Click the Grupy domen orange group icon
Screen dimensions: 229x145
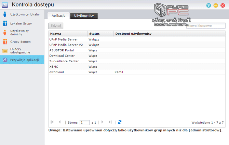(x=5, y=42)
